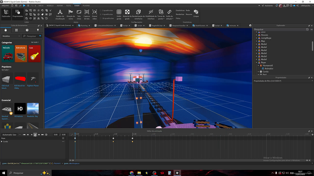Select the 2 quadrículas radio button

pyautogui.click(x=101, y=10)
